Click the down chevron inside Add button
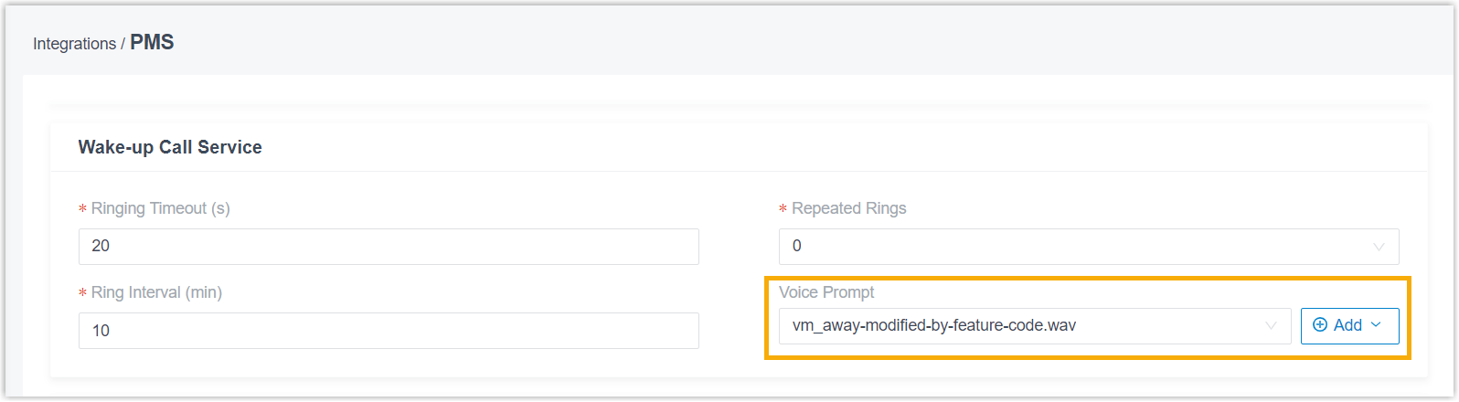This screenshot has width=1459, height=402. (x=1376, y=325)
